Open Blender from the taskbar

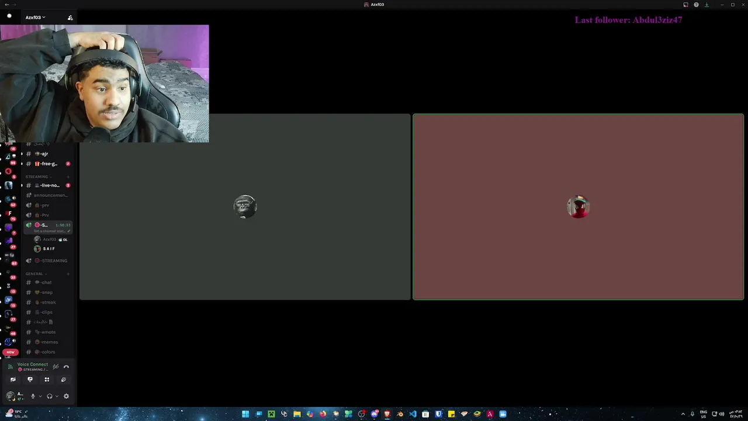(400, 414)
